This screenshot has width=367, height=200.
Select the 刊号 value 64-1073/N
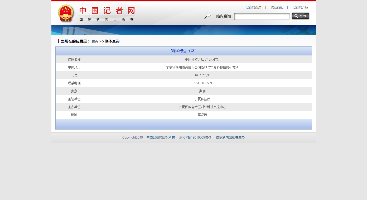coord(202,75)
